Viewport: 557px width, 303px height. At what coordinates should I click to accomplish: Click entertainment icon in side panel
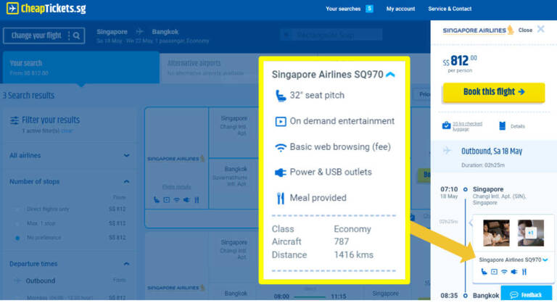tap(494, 272)
